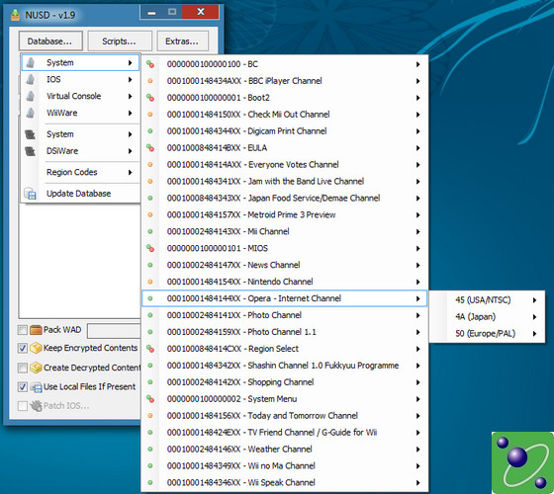Click the Create Decrypted Contents package icon
The width and height of the screenshot is (554, 494).
(36, 368)
